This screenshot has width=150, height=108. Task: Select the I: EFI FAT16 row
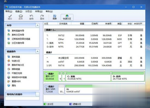pyautogui.click(x=94, y=65)
